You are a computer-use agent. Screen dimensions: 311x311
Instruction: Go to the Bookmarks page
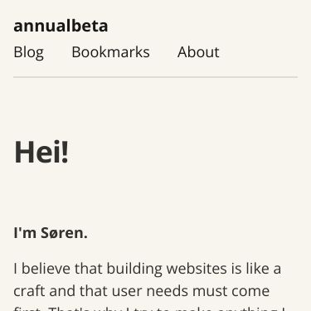pos(110,52)
